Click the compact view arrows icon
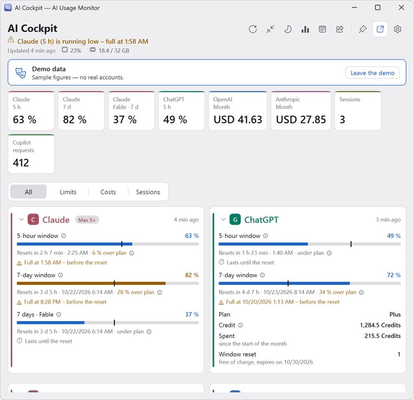Screen dimensions: 414x400 click(x=270, y=29)
